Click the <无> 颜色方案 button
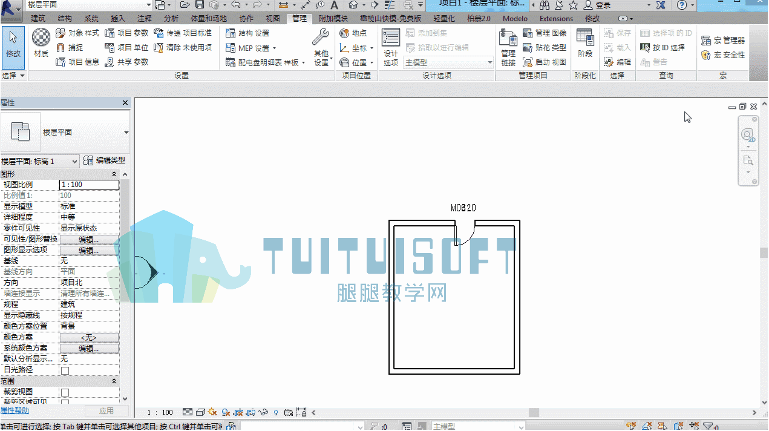Image resolution: width=769 pixels, height=431 pixels. [89, 337]
